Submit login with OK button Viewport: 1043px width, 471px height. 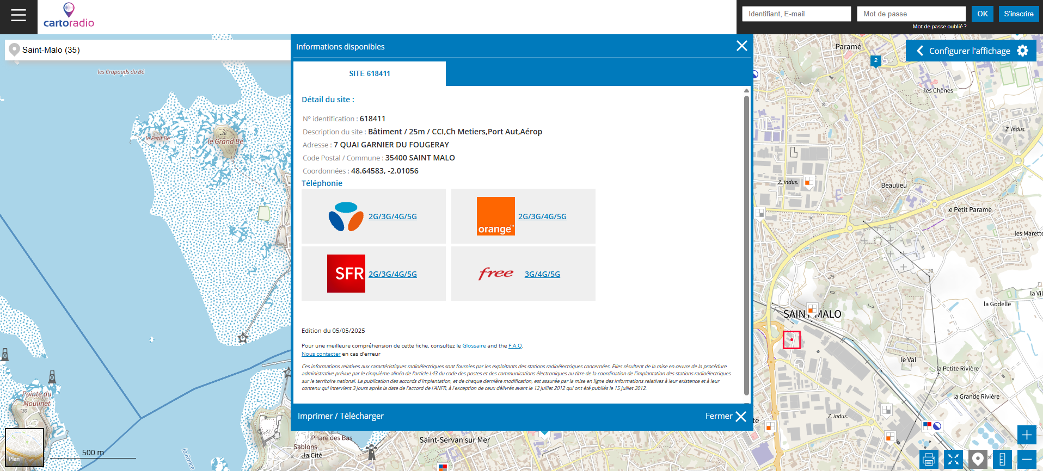[x=983, y=14]
